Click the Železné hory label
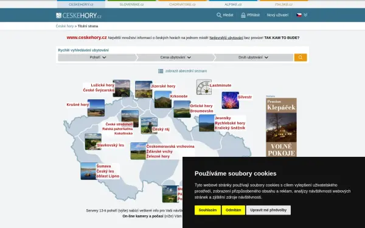The image size is (365, 228). [x=158, y=156]
